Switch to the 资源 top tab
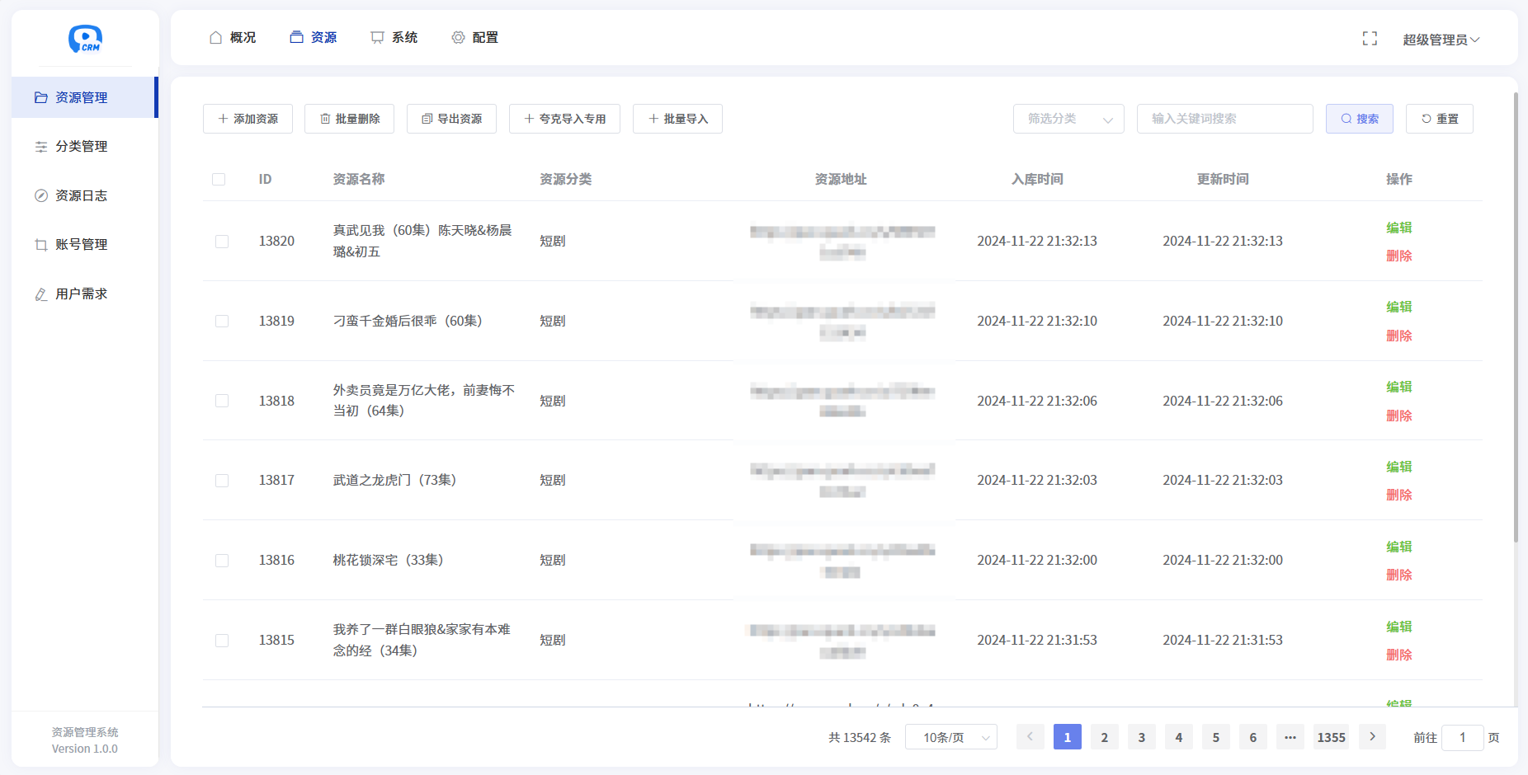This screenshot has width=1528, height=775. [x=314, y=38]
